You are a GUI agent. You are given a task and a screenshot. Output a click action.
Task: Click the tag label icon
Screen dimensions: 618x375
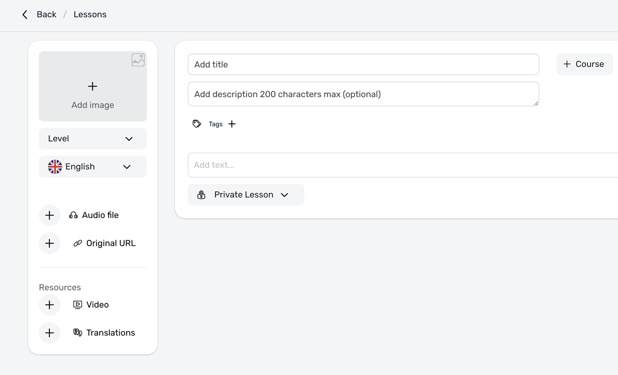coord(197,124)
